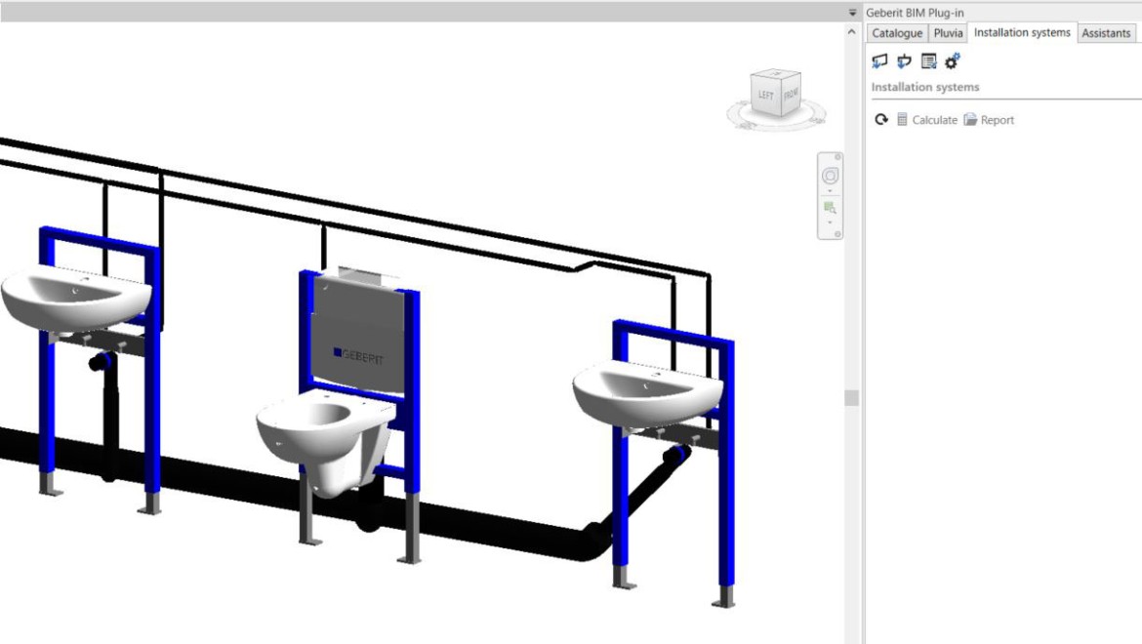Switch to the Catalogue tab
Screen dimensions: 1142x644
896,33
